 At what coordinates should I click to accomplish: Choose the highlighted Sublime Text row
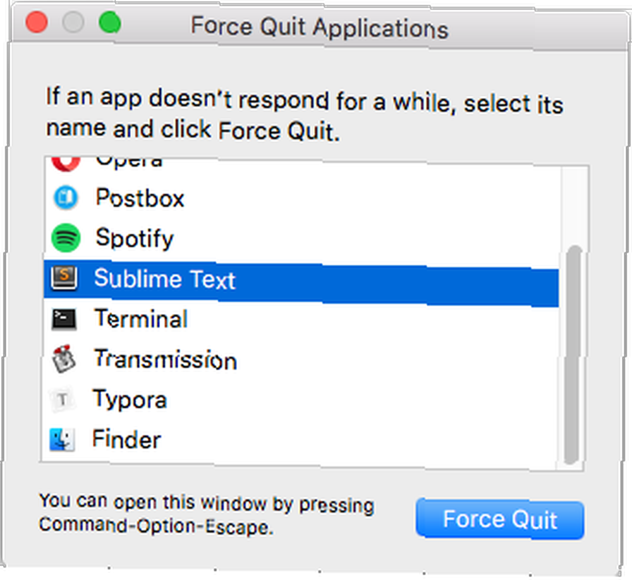(x=301, y=282)
